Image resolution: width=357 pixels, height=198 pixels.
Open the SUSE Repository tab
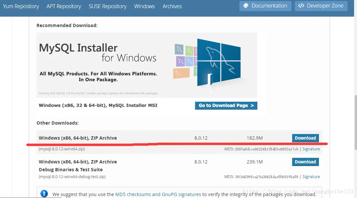[107, 6]
